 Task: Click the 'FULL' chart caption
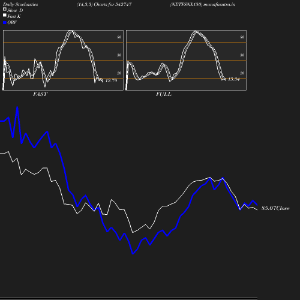[164, 94]
